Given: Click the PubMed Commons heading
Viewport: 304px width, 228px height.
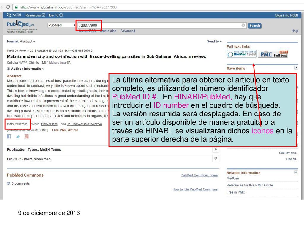Looking at the screenshot, I should tap(25, 175).
